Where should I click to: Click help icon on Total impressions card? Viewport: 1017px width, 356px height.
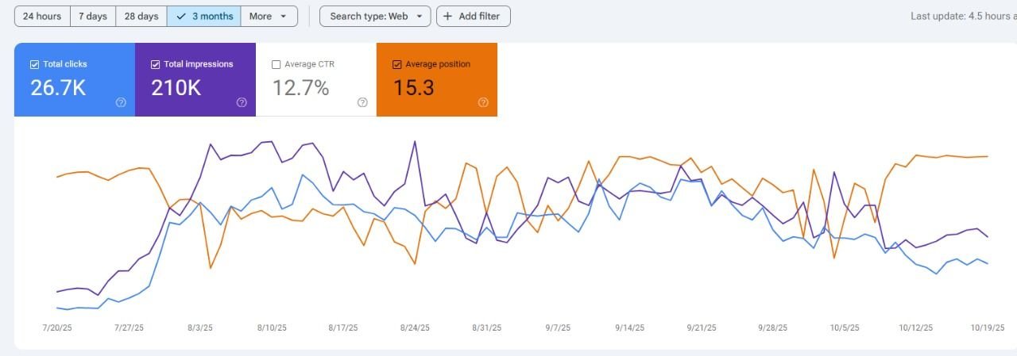click(x=242, y=102)
